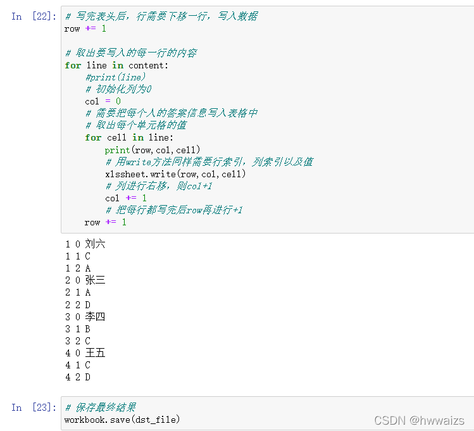Click the comment '# 写完表头后，行需要下移一行，写入数据'
This screenshot has width=474, height=431.
pos(161,16)
